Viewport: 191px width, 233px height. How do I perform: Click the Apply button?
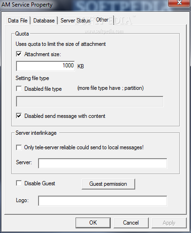click(x=169, y=223)
